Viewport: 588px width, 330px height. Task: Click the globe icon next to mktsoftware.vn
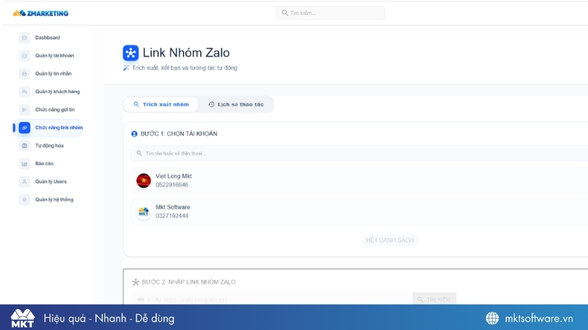pos(493,318)
